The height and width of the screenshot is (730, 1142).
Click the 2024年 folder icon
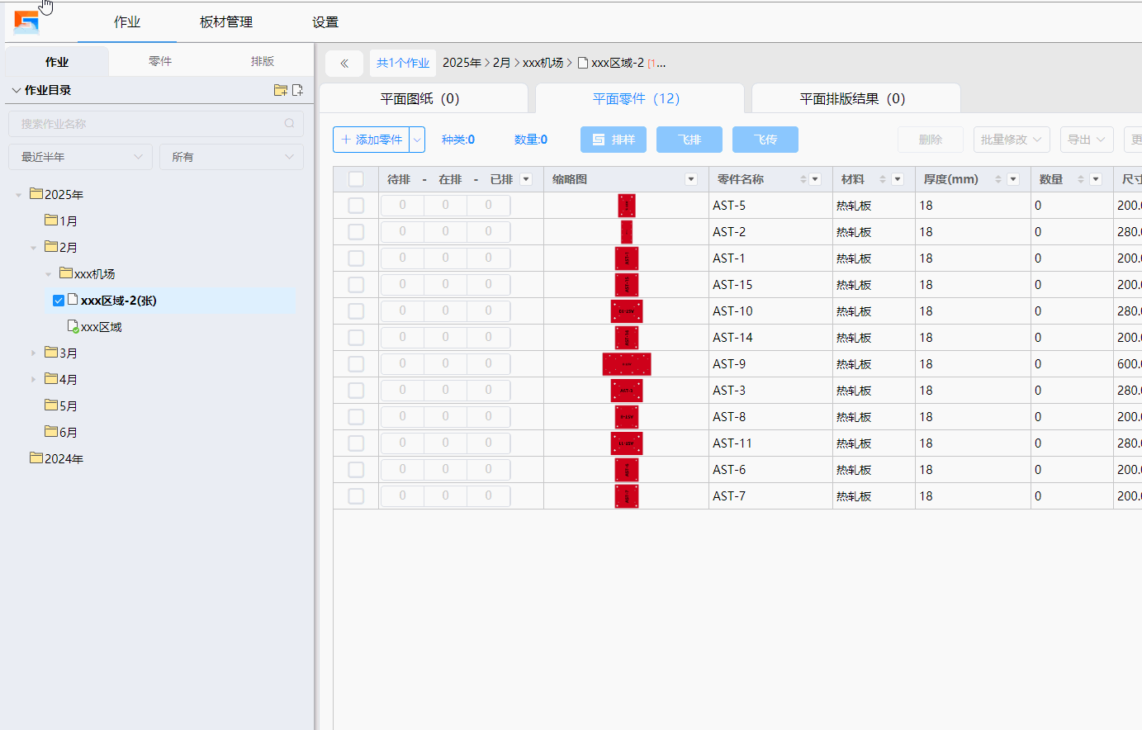tap(36, 457)
